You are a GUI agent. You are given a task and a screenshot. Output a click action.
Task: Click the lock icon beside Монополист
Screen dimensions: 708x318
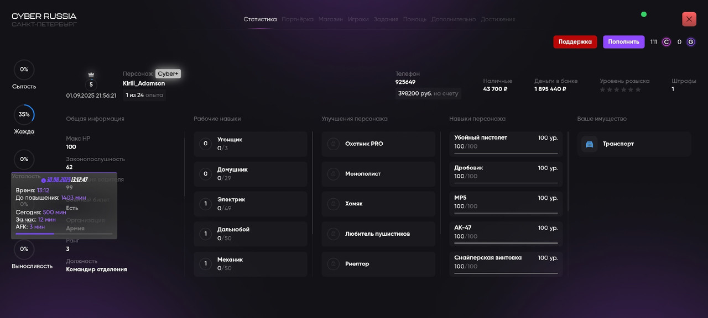pos(333,174)
